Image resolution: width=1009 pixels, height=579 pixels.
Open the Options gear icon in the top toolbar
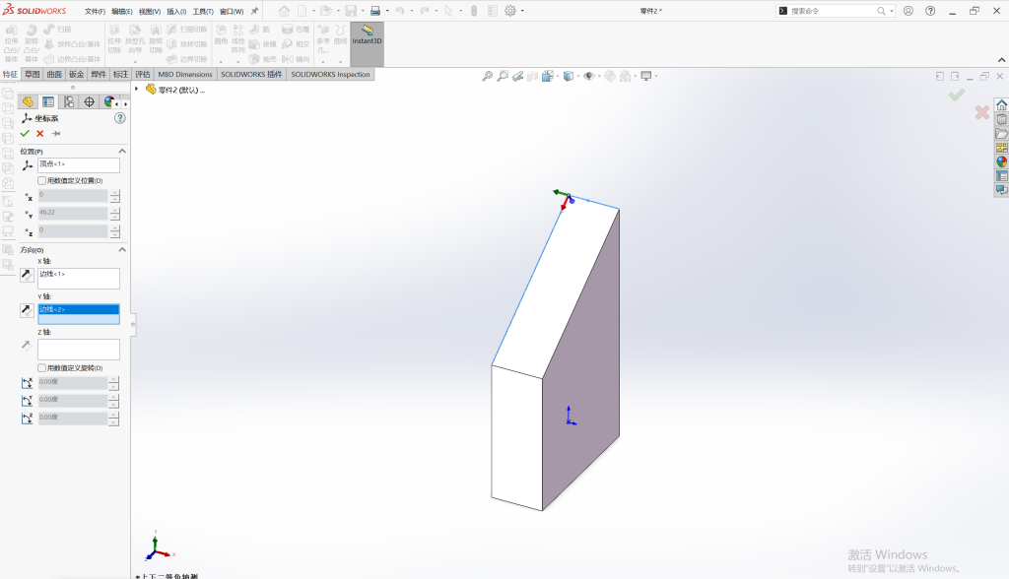510,11
